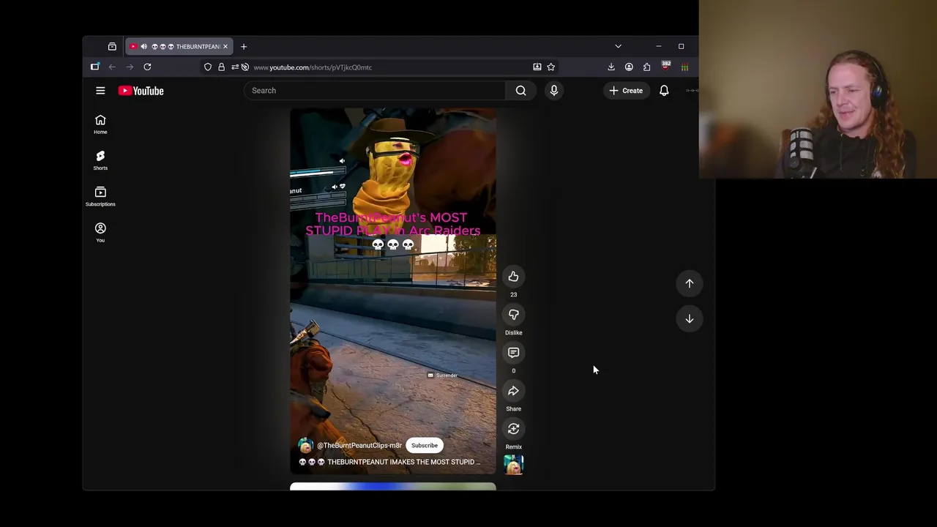Click the Create button
937x527 pixels.
tap(626, 91)
